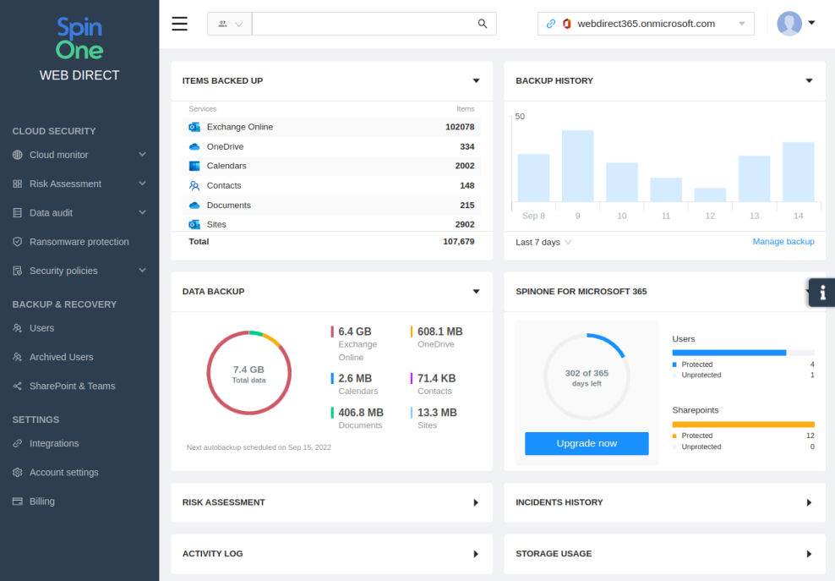Open Account settings page

(64, 472)
